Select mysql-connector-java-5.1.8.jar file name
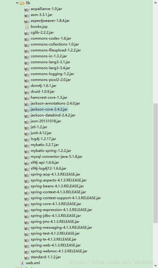The height and width of the screenshot is (268, 158). click(x=56, y=157)
